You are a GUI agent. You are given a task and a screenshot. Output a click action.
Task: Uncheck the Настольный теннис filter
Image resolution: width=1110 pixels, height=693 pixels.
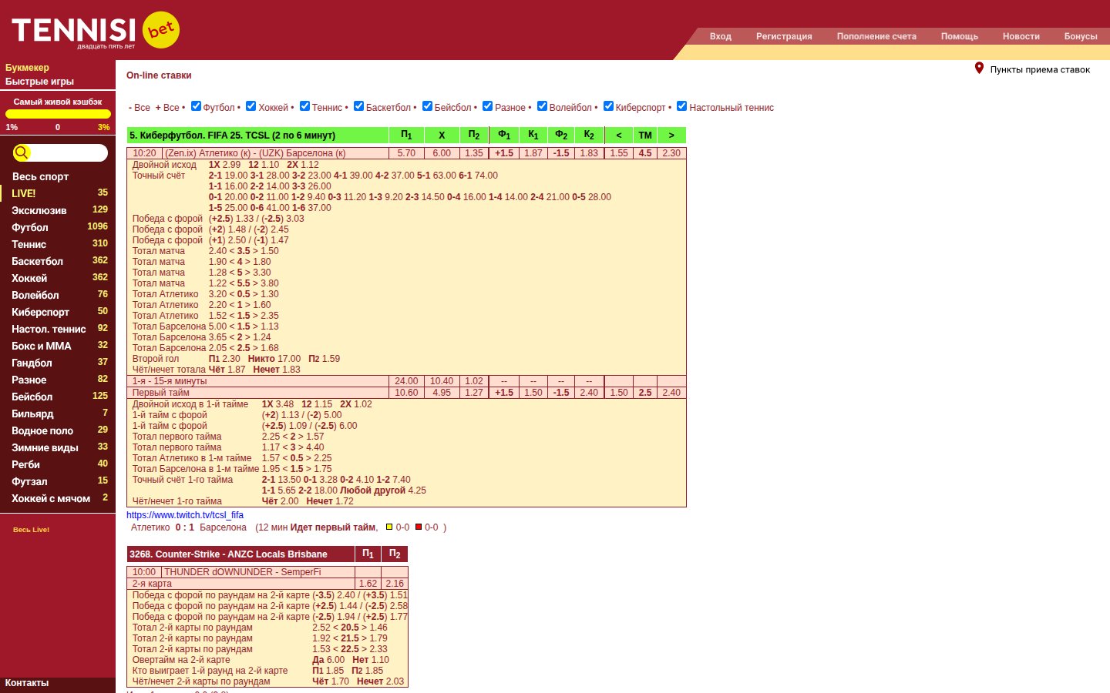[681, 106]
